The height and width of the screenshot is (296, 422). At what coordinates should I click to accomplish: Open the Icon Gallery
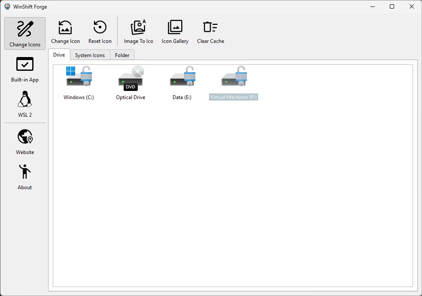click(x=175, y=32)
